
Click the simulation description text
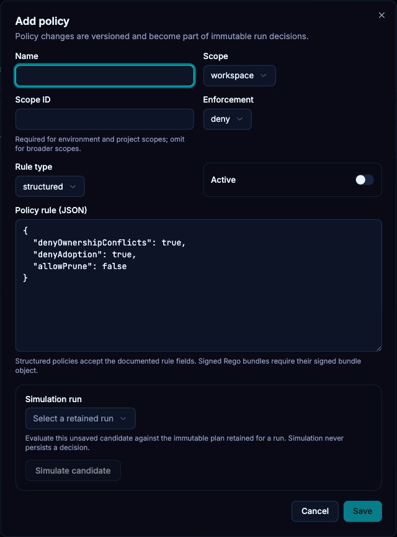tap(184, 443)
